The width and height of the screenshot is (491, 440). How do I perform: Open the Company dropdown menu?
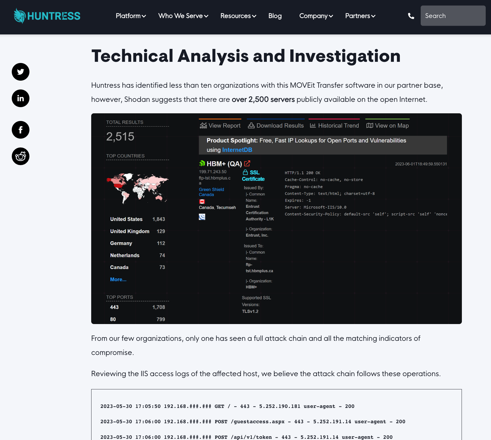coord(316,16)
